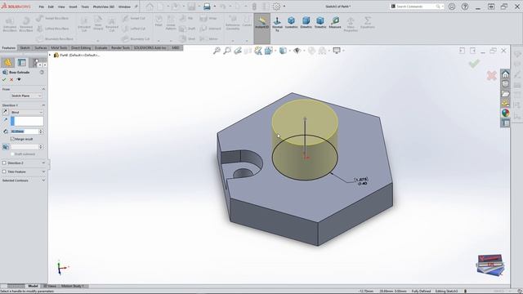Expand the Part design tree flyout arrow
The height and width of the screenshot is (294, 523).
click(51, 55)
